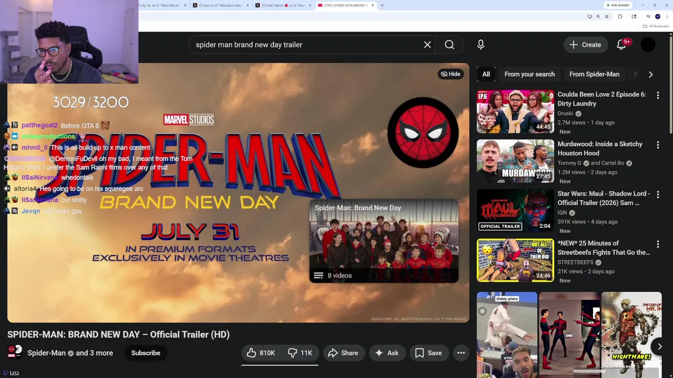Screen dimensions: 673x378
Task: Open 'Star Wars: Maul - Shadow Lord' trailer thumbnail
Action: coord(515,211)
